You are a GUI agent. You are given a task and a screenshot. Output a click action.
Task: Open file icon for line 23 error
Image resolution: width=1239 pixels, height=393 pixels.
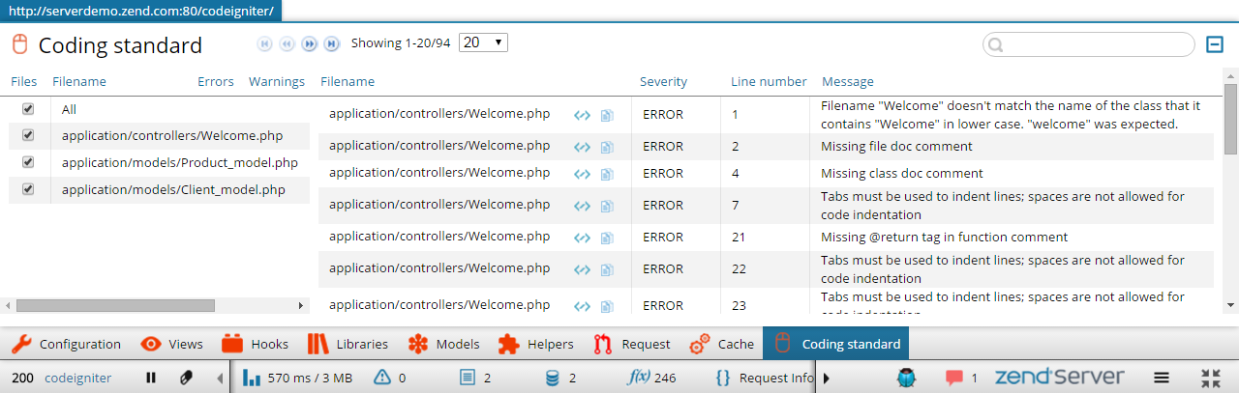pyautogui.click(x=607, y=306)
